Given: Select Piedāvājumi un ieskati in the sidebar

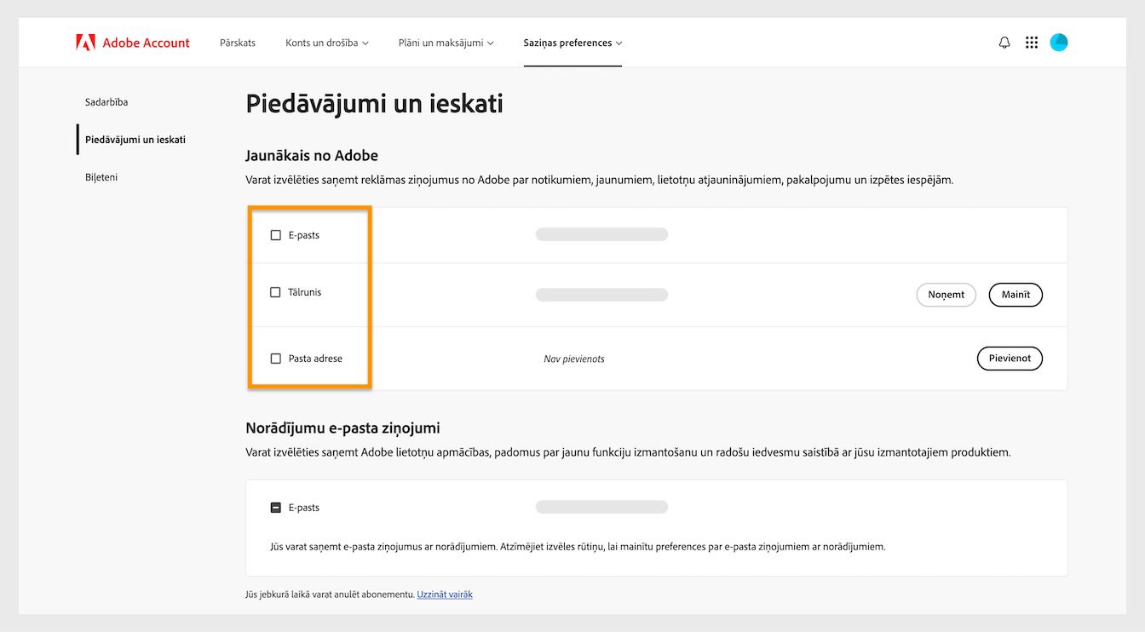Looking at the screenshot, I should pos(134,139).
